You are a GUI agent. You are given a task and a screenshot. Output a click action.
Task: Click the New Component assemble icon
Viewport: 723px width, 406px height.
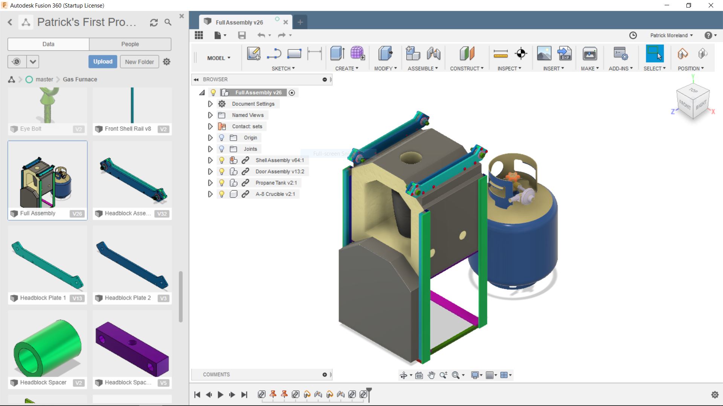point(413,53)
